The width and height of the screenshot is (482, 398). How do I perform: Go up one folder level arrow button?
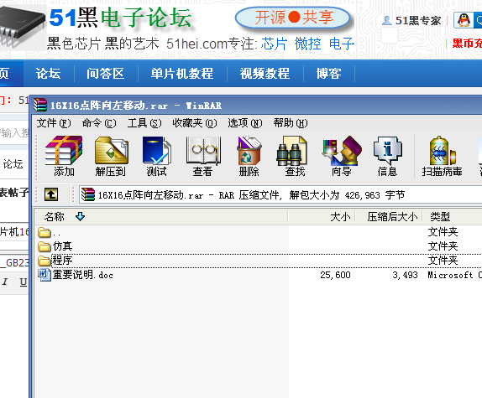tap(51, 194)
